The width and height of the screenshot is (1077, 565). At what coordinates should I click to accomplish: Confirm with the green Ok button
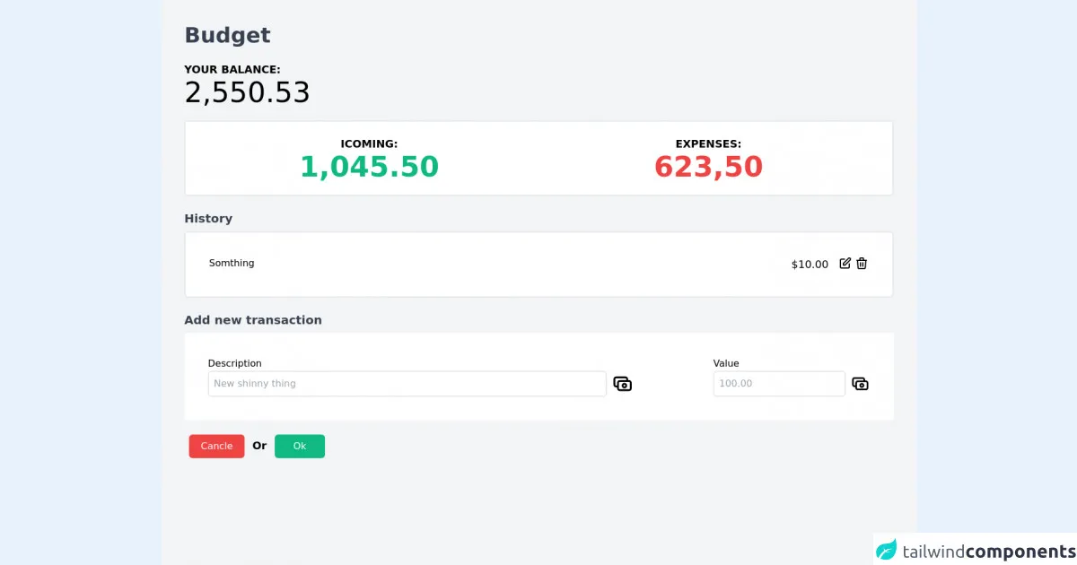[300, 447]
